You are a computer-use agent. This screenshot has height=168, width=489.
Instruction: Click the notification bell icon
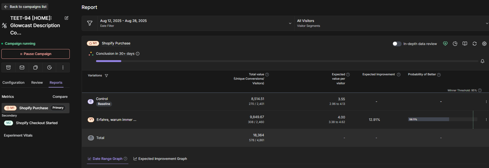tap(482, 61)
